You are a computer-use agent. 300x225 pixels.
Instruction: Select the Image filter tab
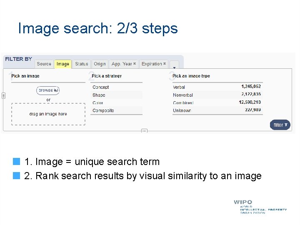coord(63,64)
